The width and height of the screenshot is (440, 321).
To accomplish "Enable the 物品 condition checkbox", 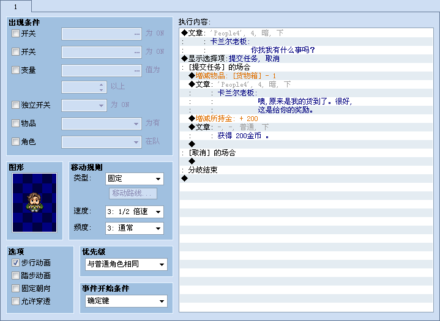I will [x=15, y=123].
